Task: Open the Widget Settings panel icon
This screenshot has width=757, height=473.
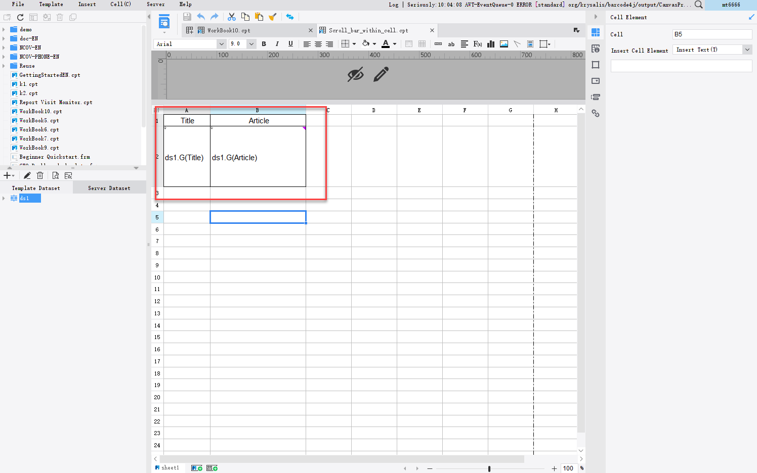Action: click(596, 81)
